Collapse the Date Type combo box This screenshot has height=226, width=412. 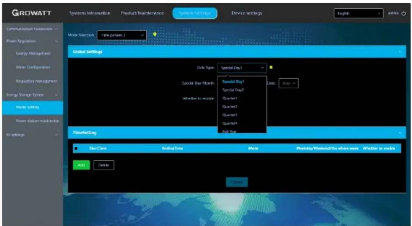coord(242,68)
